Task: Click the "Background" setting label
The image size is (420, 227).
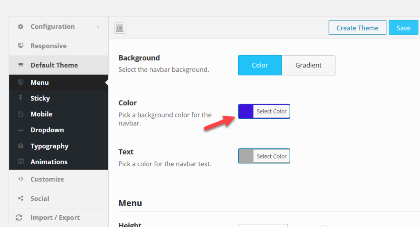Action: tap(139, 58)
